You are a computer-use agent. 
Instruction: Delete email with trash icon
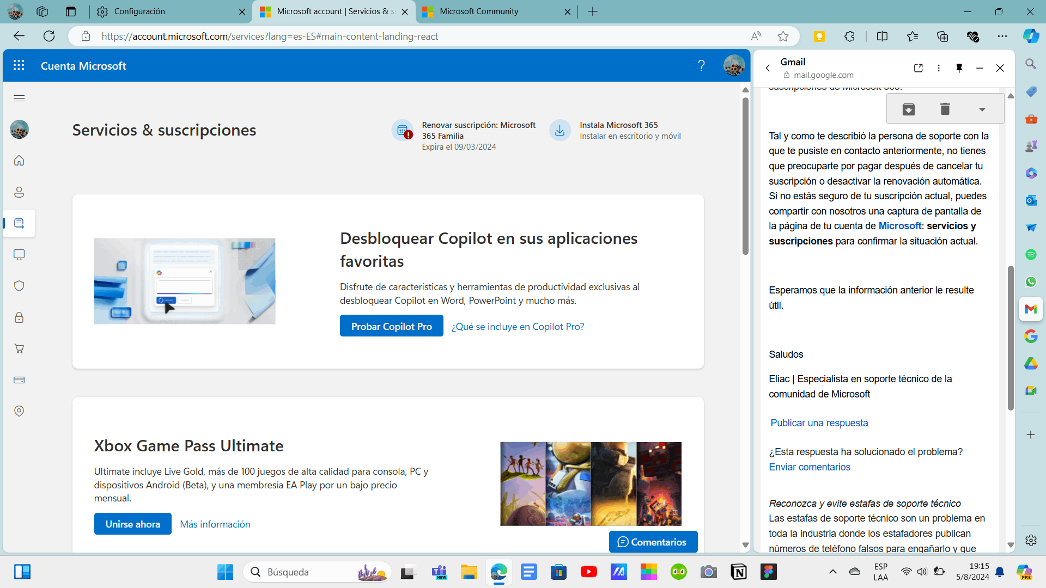tap(945, 109)
